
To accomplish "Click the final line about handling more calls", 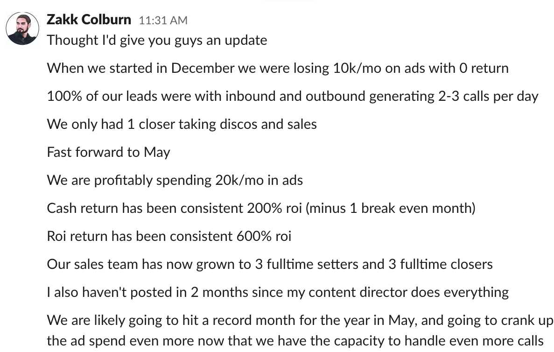I will click(295, 341).
